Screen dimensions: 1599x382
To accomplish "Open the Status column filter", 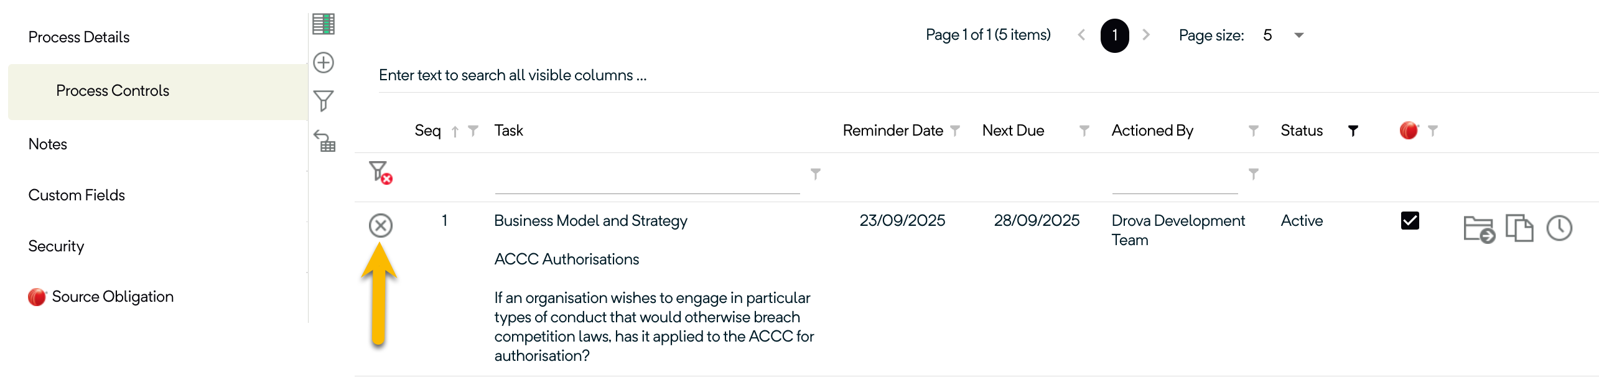I will (1353, 131).
